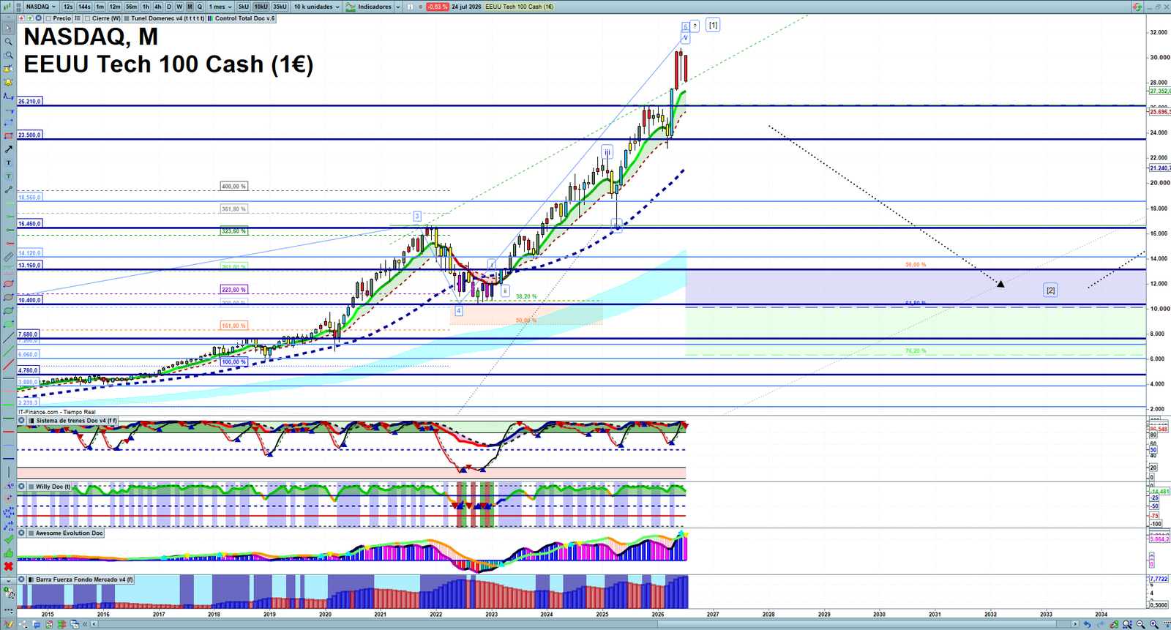Open the '1 mes' period dropdown
The image size is (1171, 630).
click(x=220, y=7)
